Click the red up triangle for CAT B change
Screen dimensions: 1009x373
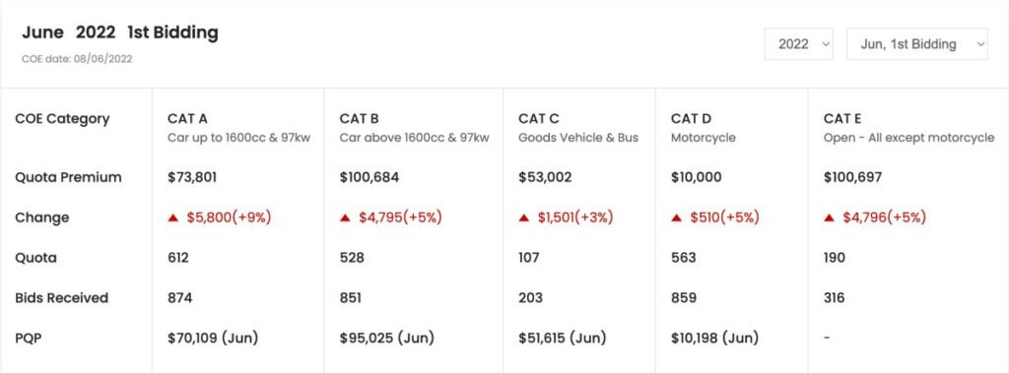tap(345, 218)
